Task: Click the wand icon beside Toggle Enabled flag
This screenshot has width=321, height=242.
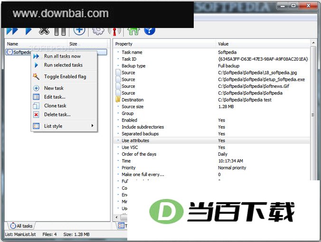Action: click(36, 76)
